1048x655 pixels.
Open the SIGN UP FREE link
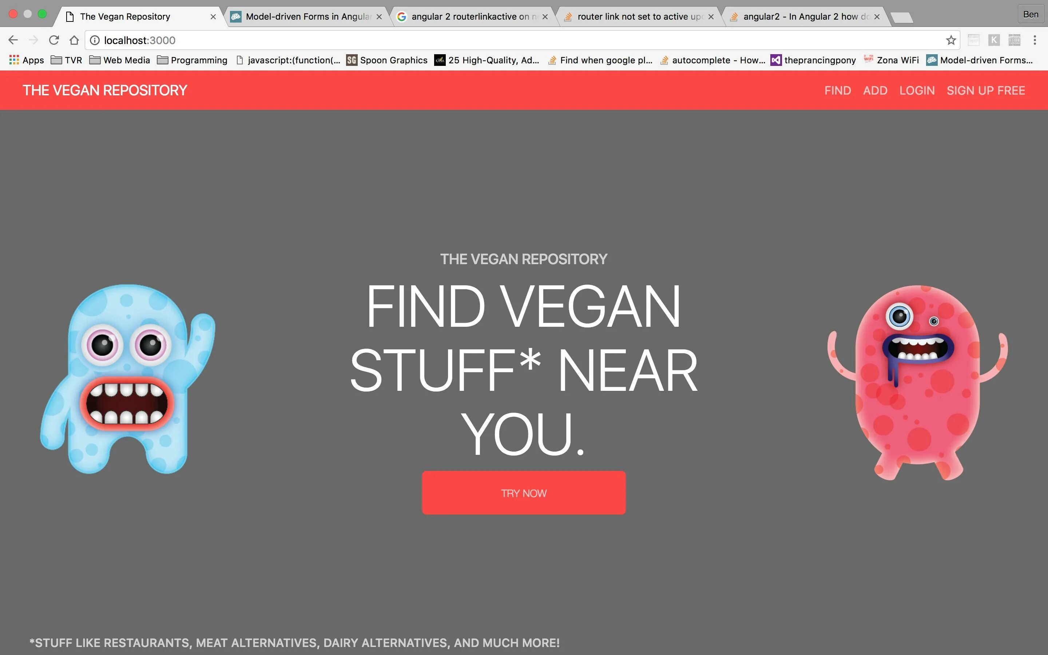coord(986,91)
